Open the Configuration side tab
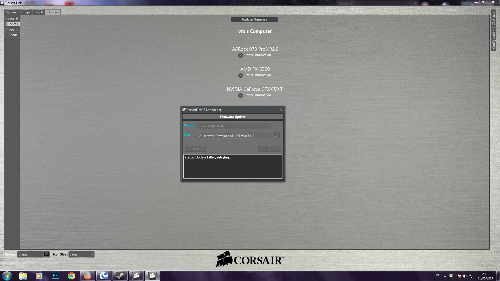 493,39
